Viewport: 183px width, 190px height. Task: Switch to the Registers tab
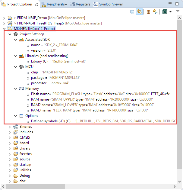(80, 4)
